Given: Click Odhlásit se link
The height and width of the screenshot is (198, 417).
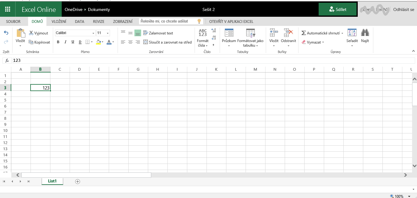Looking at the screenshot, I should click(x=404, y=9).
